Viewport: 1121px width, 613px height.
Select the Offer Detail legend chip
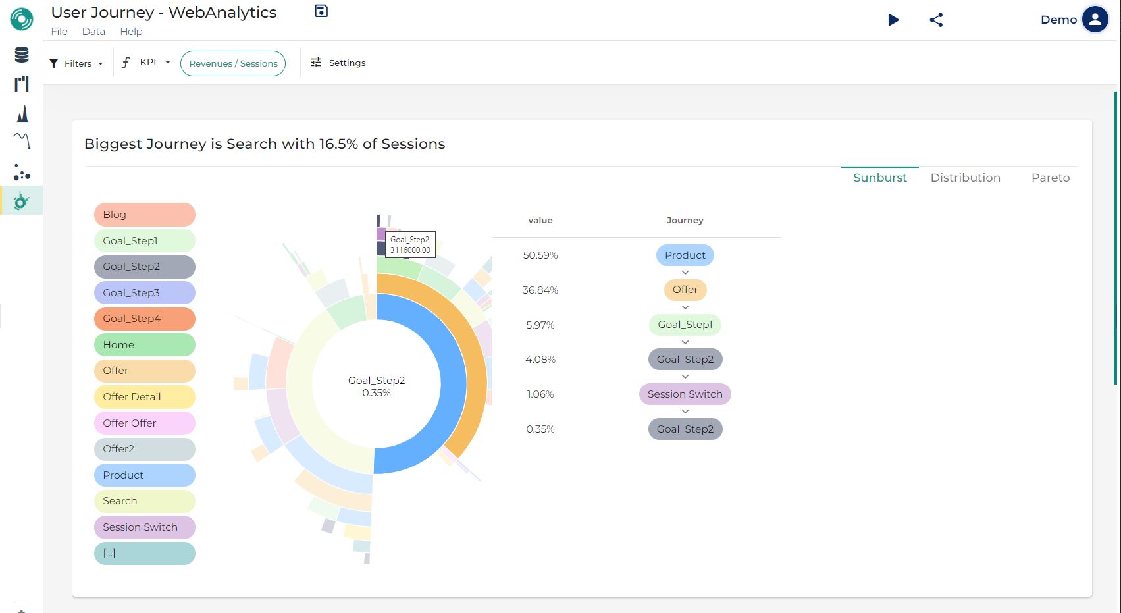pos(145,397)
